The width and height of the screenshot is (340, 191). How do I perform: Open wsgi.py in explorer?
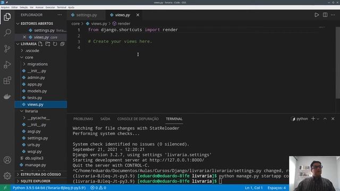34,151
